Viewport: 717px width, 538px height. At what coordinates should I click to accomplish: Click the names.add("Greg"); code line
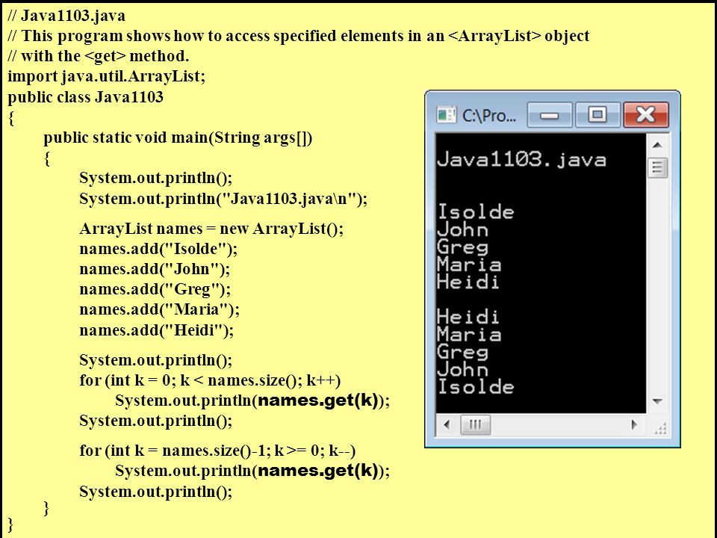pyautogui.click(x=155, y=289)
